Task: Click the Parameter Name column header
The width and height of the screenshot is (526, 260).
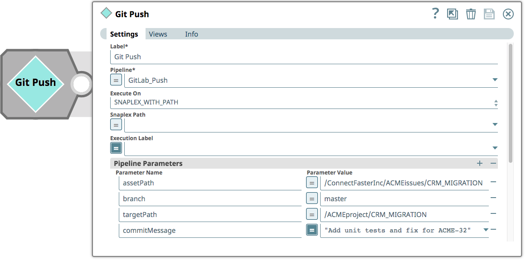Action: coord(139,173)
